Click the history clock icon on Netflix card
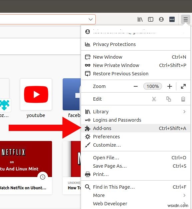 [43, 177]
